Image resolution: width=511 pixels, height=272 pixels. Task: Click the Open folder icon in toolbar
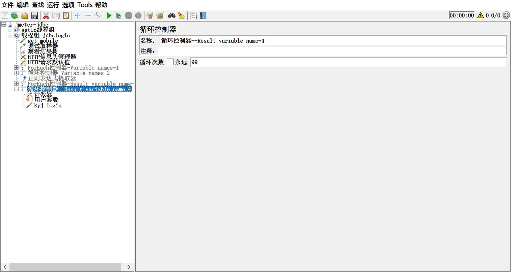25,15
